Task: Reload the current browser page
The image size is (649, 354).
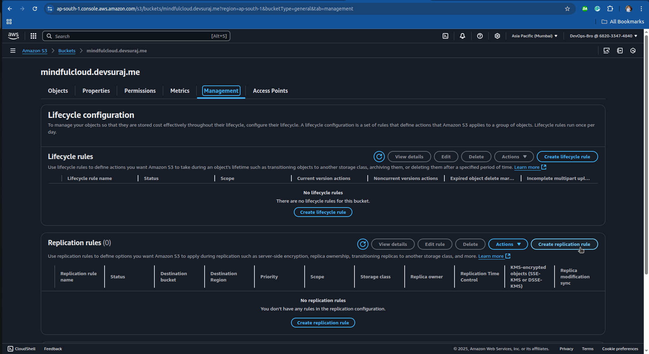Action: click(35, 9)
